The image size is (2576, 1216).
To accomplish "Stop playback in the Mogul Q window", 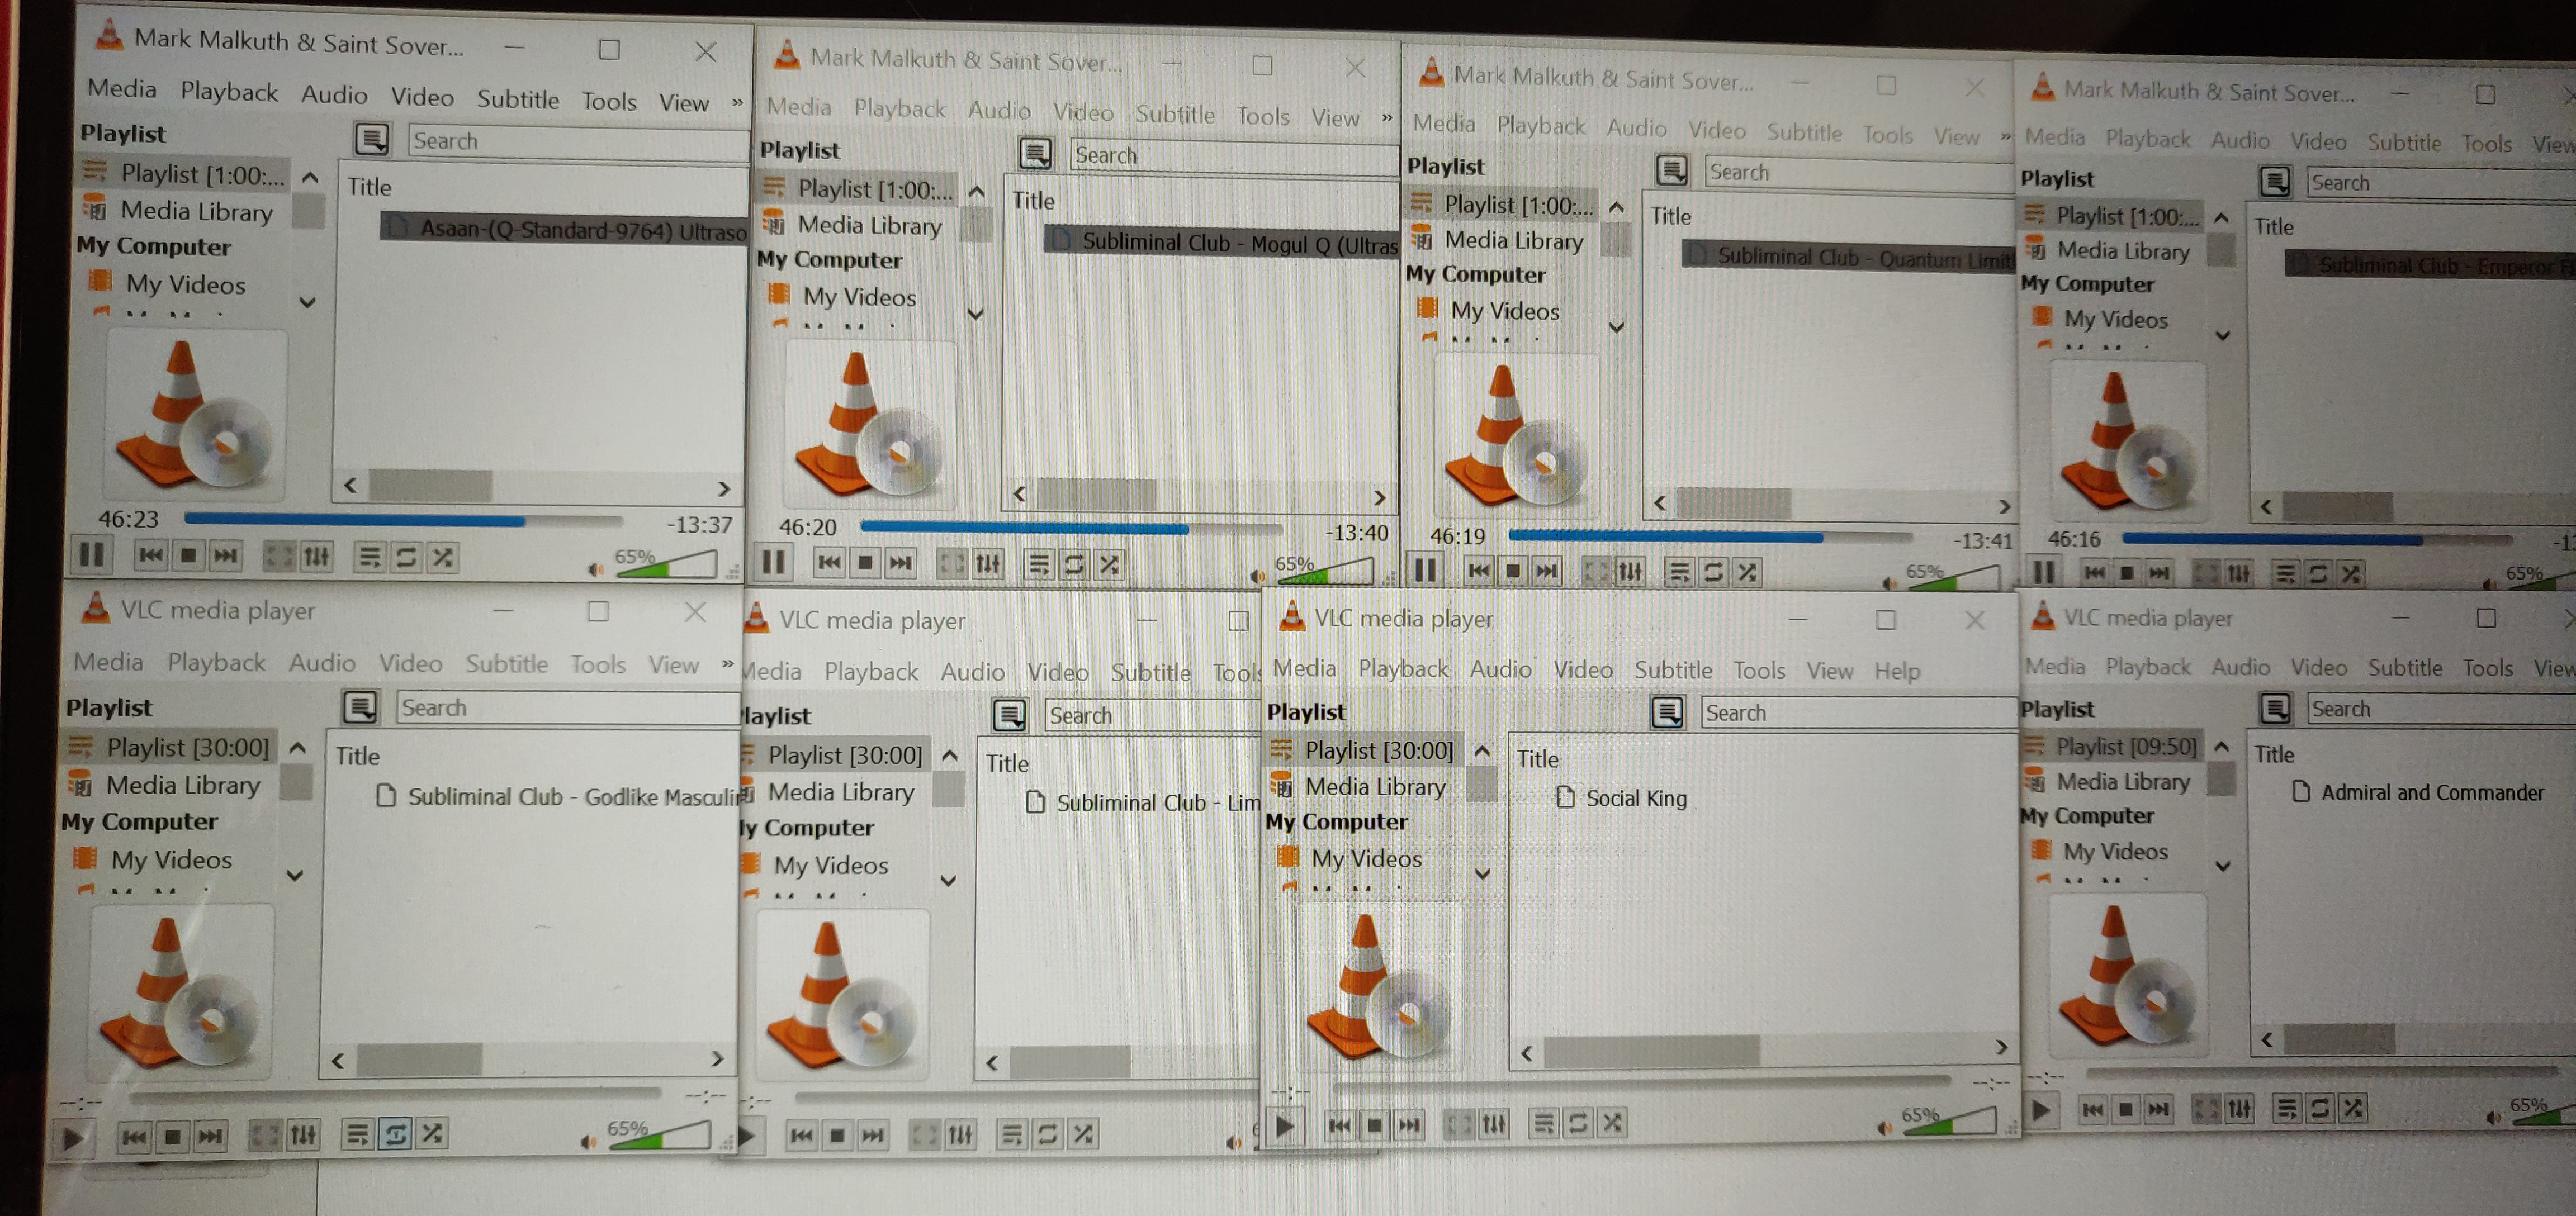I will [x=865, y=563].
